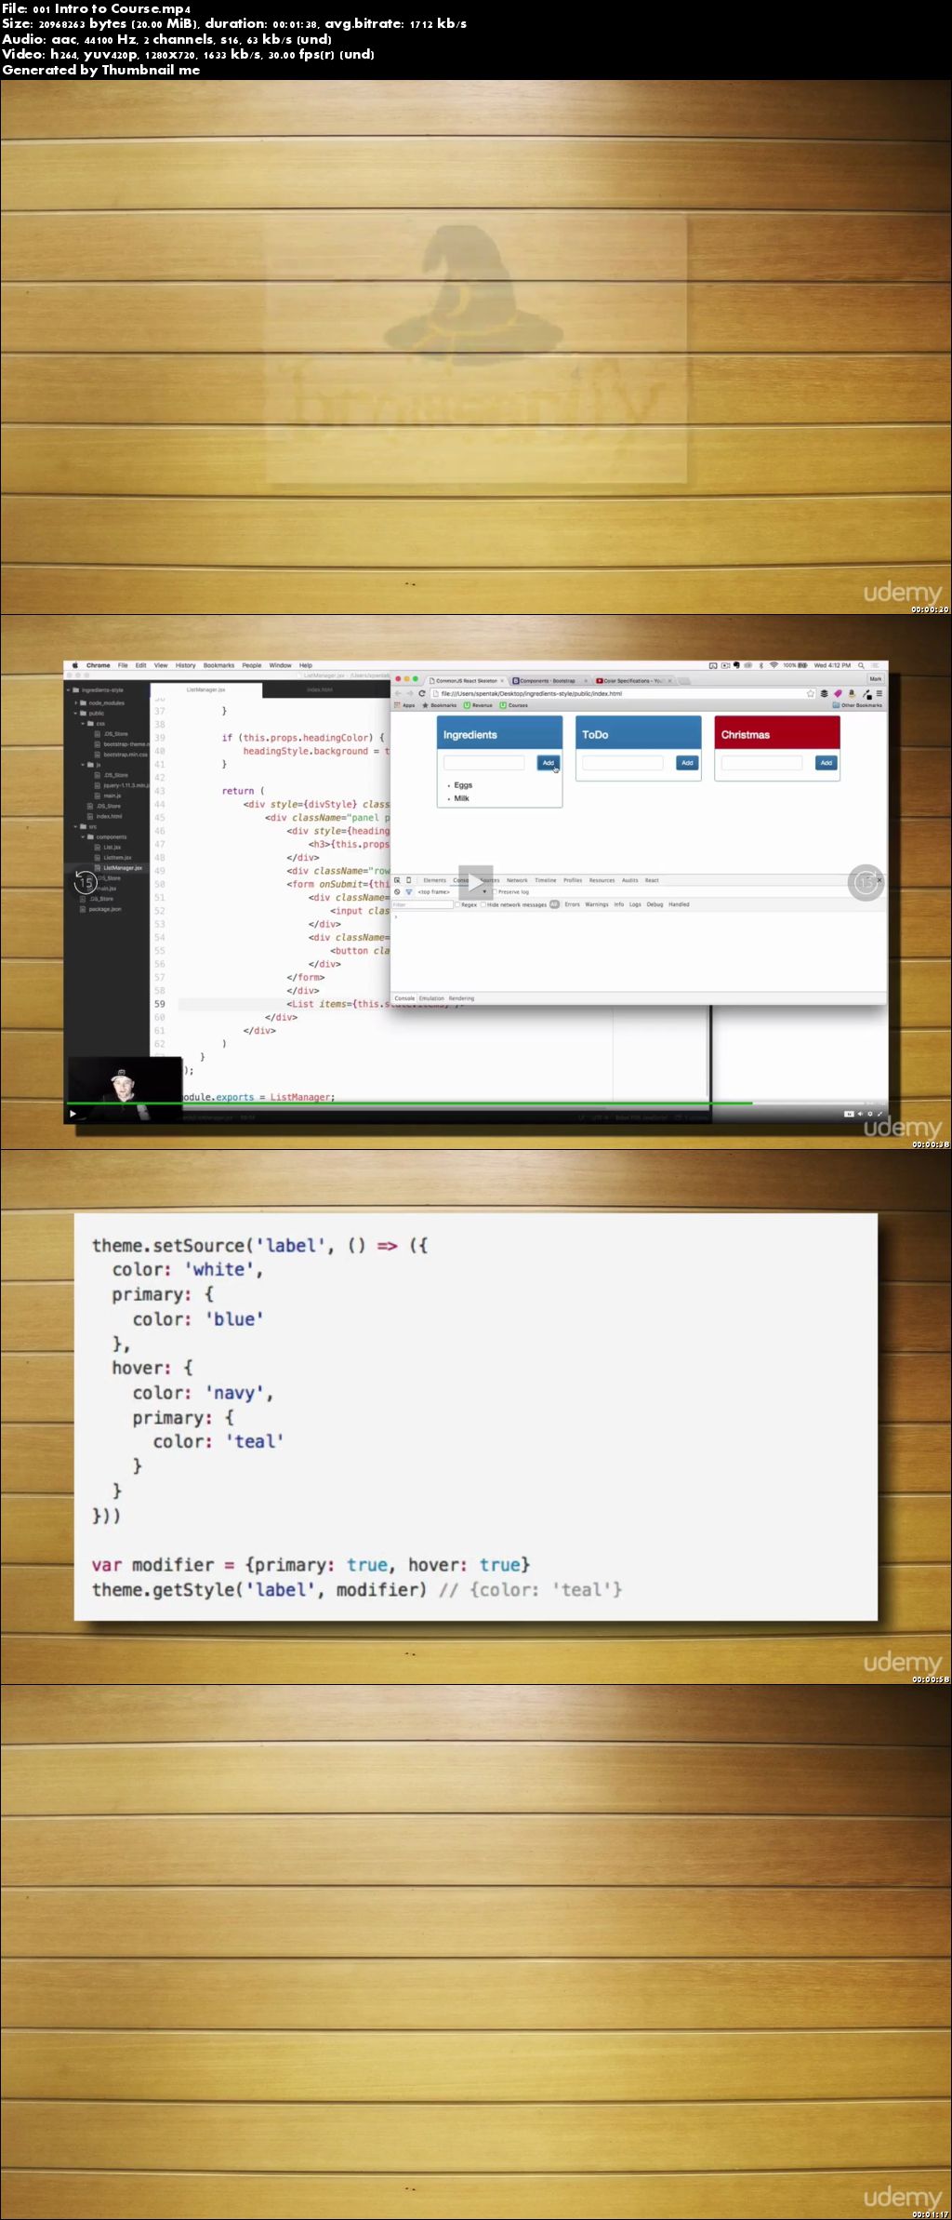The height and width of the screenshot is (2220, 952).
Task: Open video player settings gear
Action: click(870, 1113)
